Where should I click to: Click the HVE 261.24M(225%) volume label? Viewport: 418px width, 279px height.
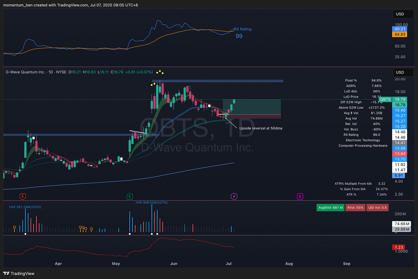point(25,207)
